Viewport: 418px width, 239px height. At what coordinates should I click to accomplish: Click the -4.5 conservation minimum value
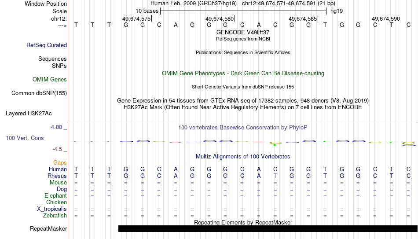pyautogui.click(x=57, y=149)
